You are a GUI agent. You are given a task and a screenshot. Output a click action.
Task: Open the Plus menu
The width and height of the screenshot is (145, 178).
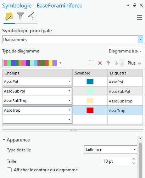point(134,63)
